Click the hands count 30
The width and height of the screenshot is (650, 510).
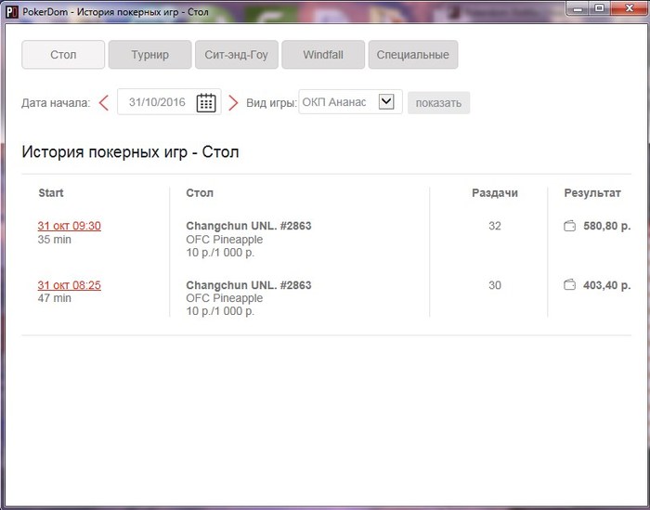tap(495, 285)
